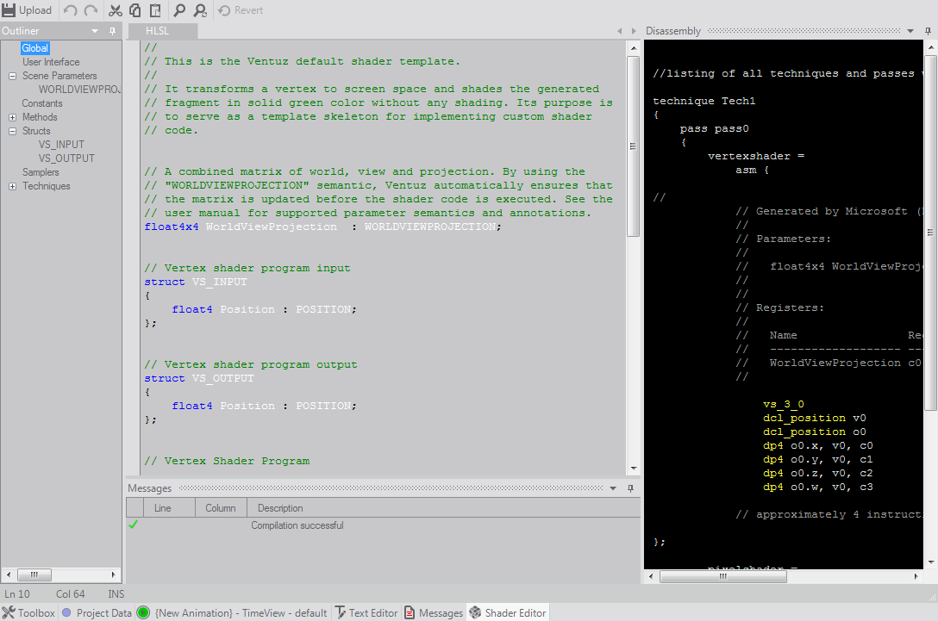The height and width of the screenshot is (621, 938).
Task: Select VS_INPUT in the Outliner
Action: (x=61, y=145)
